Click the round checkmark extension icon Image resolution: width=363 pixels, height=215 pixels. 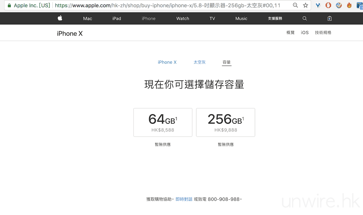click(339, 5)
